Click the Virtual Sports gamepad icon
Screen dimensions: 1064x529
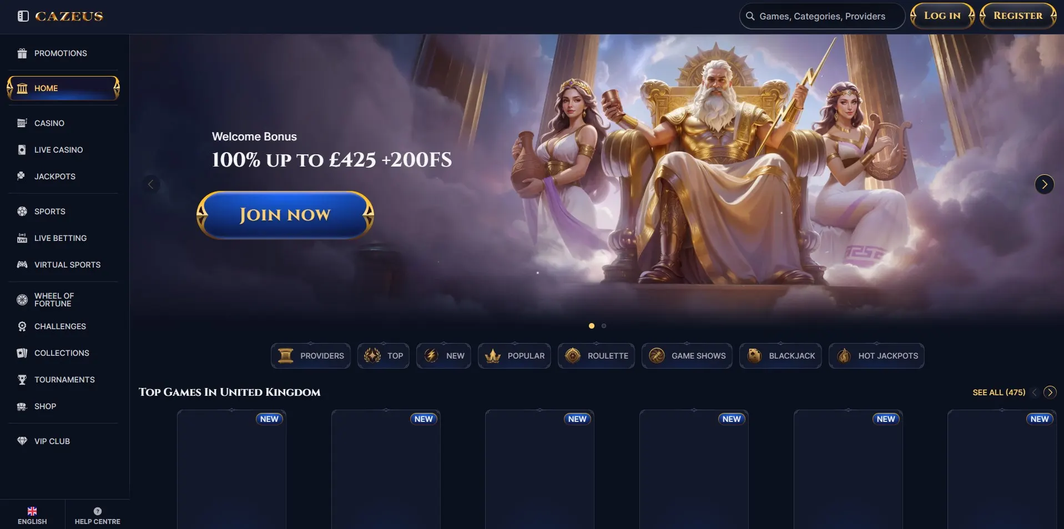click(22, 265)
